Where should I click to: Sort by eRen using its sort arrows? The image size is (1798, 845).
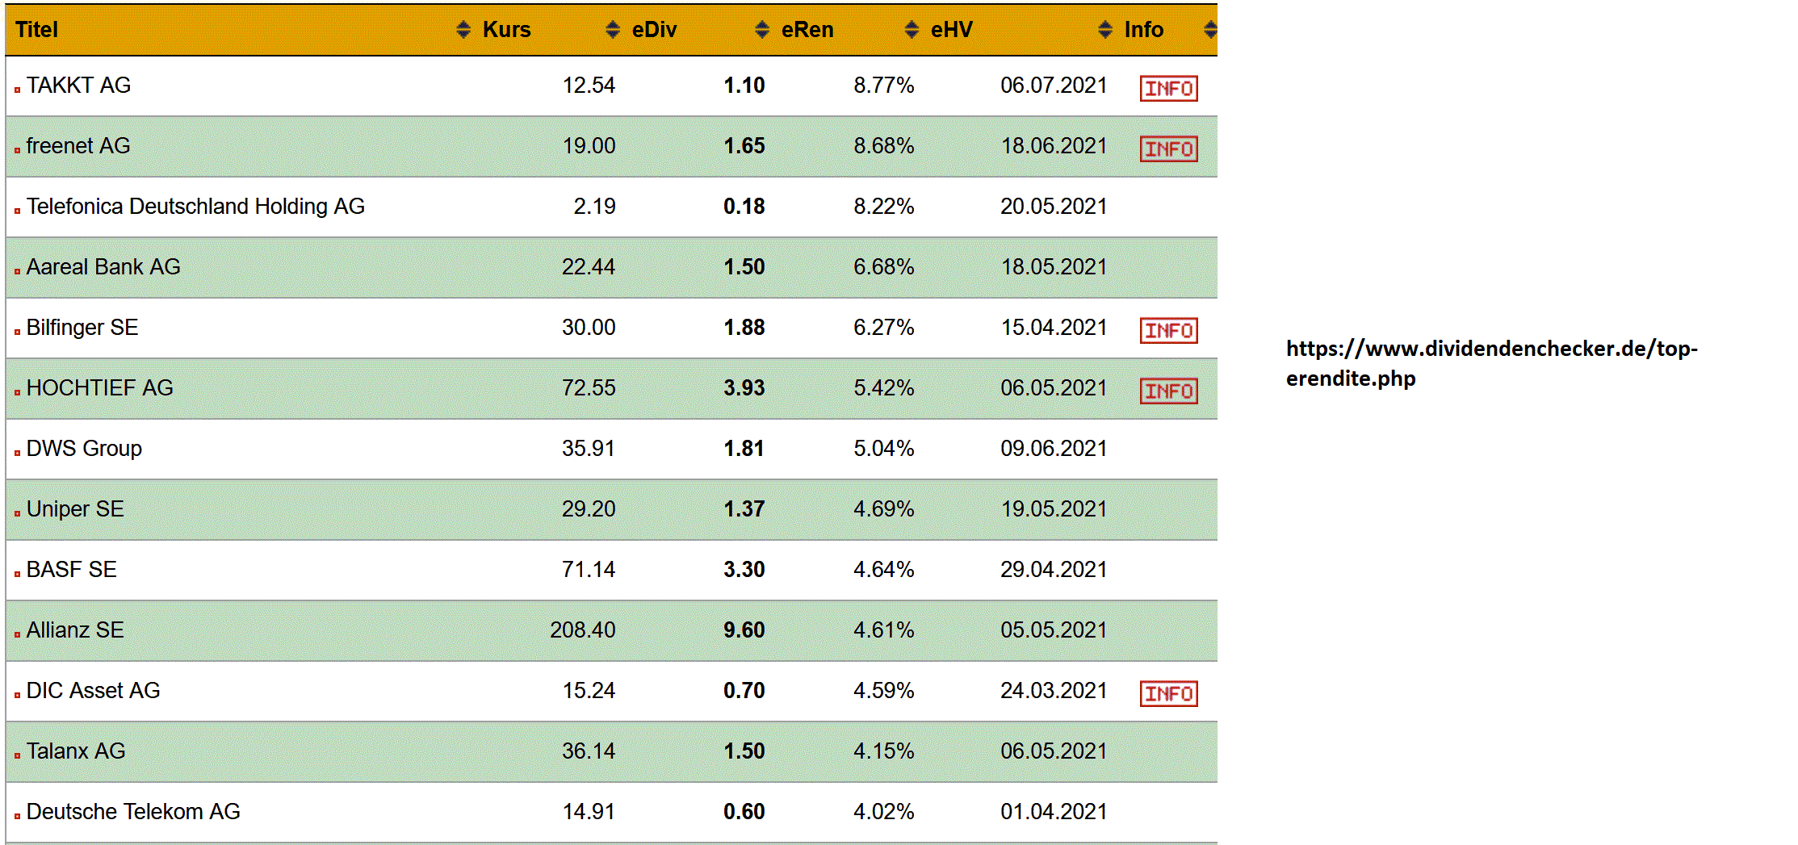coord(912,30)
